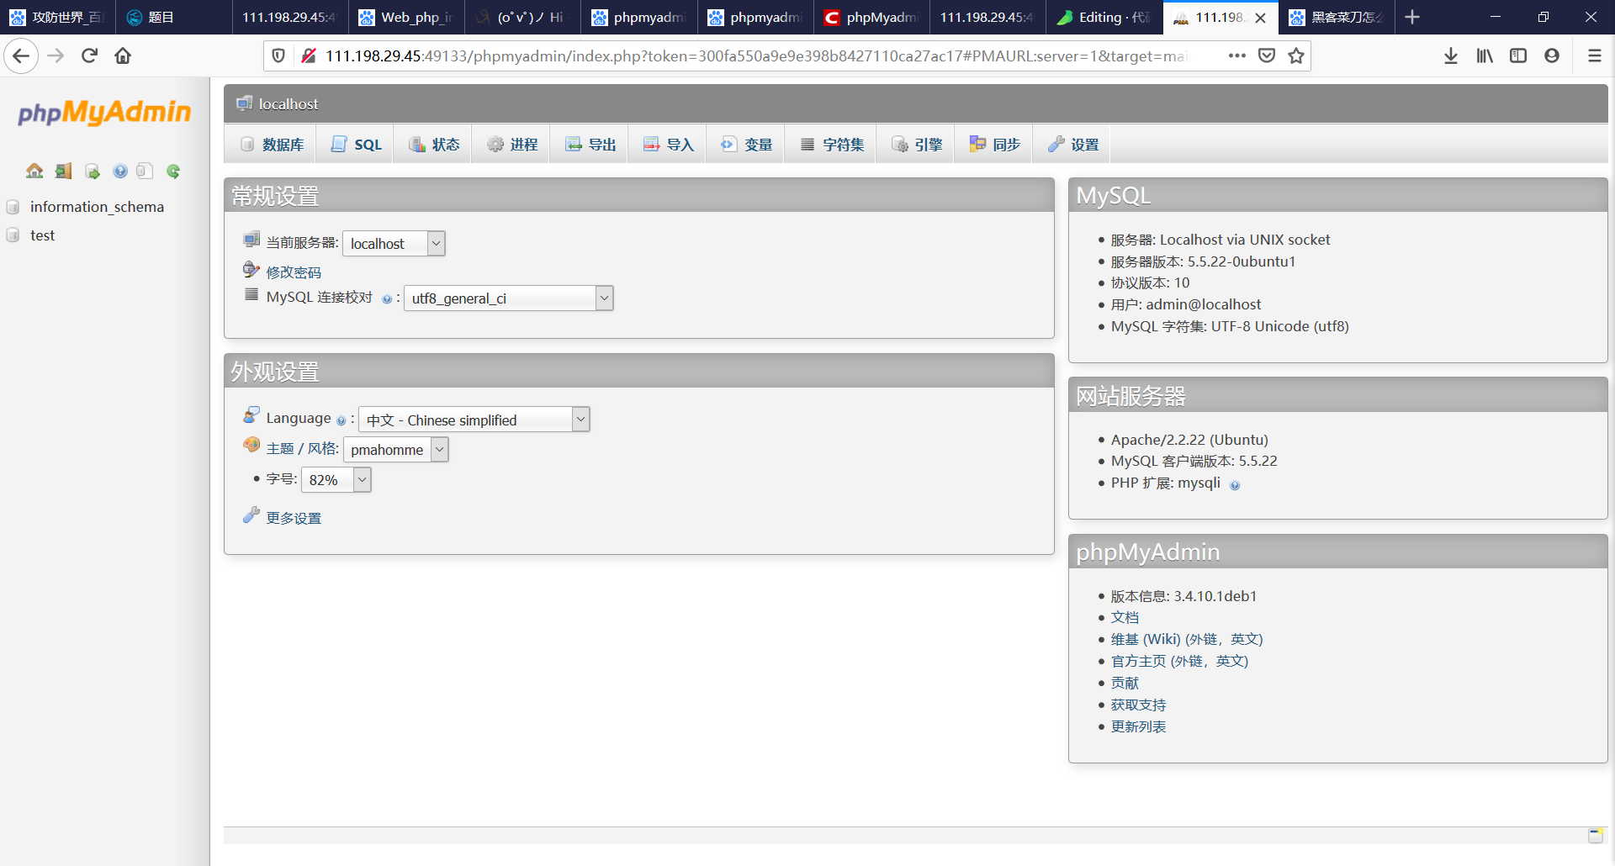This screenshot has width=1615, height=866.
Task: Click browser forward arrow button
Action: coord(56,56)
